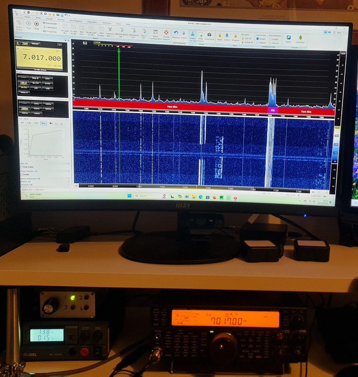Viewport: 358px width, 377px height.
Task: Create a Child Instance
Action: click(200, 36)
